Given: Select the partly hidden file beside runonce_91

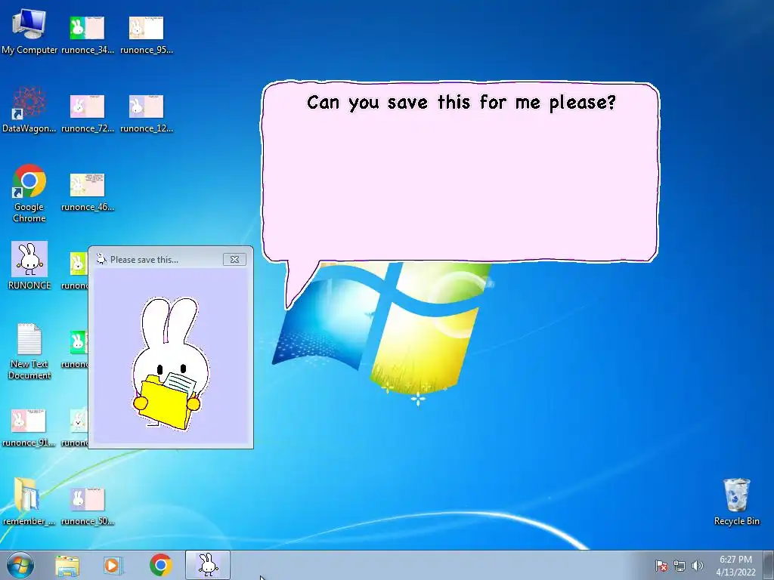Looking at the screenshot, I should (75, 427).
